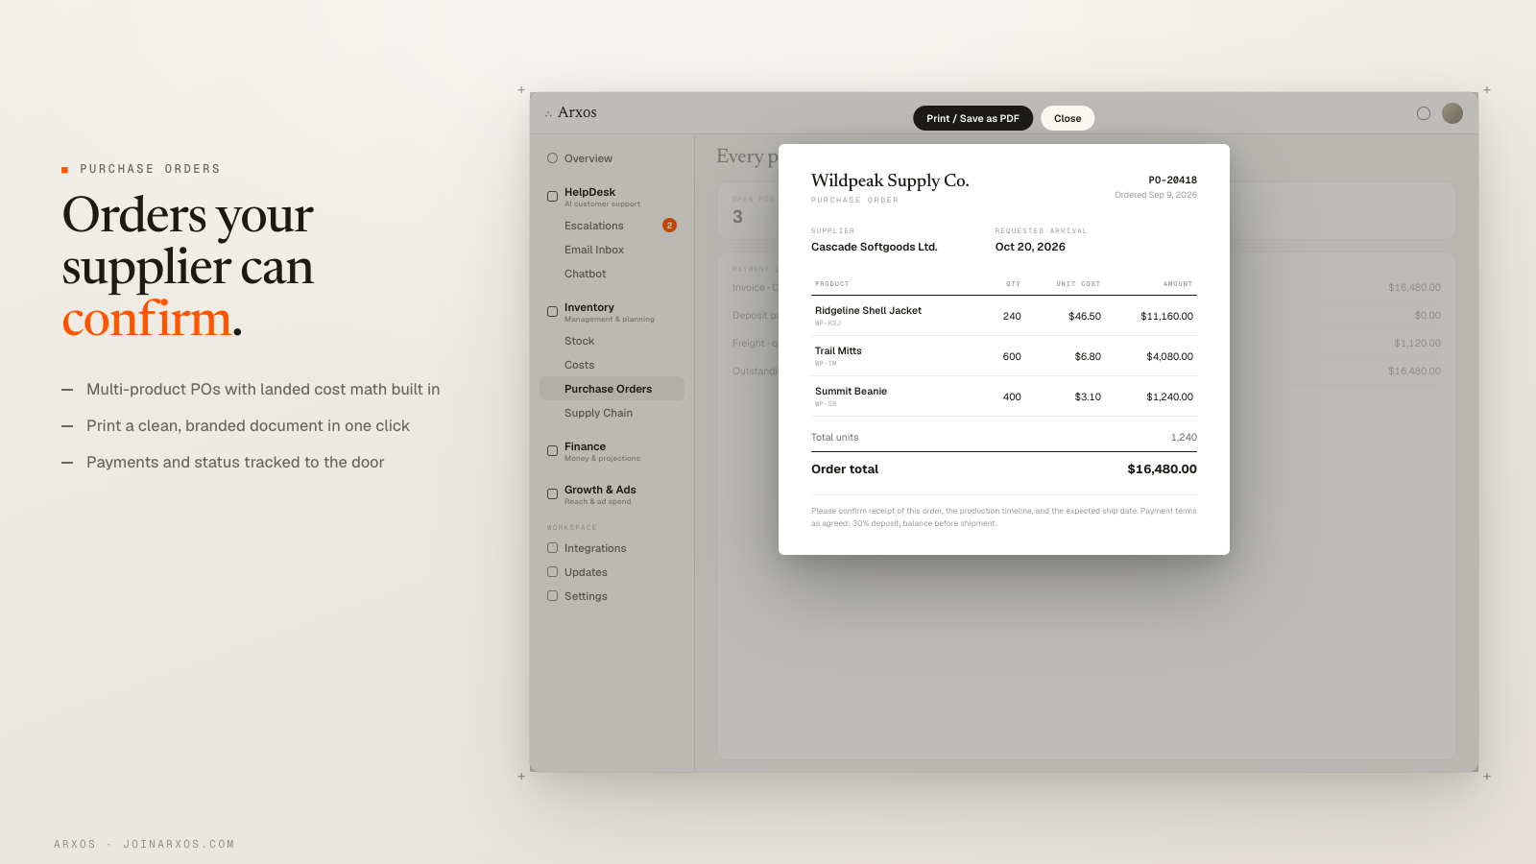
Task: Print or save the PO as PDF
Action: (x=972, y=118)
